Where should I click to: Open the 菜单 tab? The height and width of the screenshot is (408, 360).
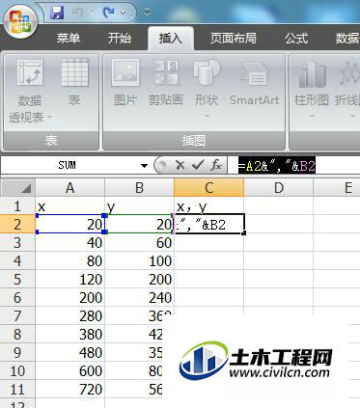click(69, 39)
